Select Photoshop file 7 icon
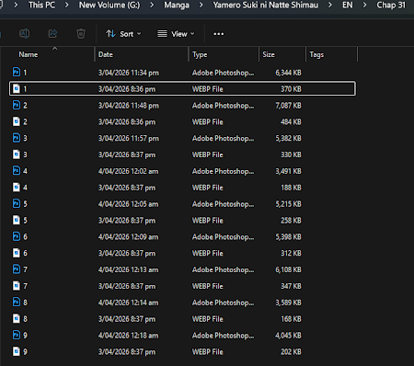 coord(17,269)
